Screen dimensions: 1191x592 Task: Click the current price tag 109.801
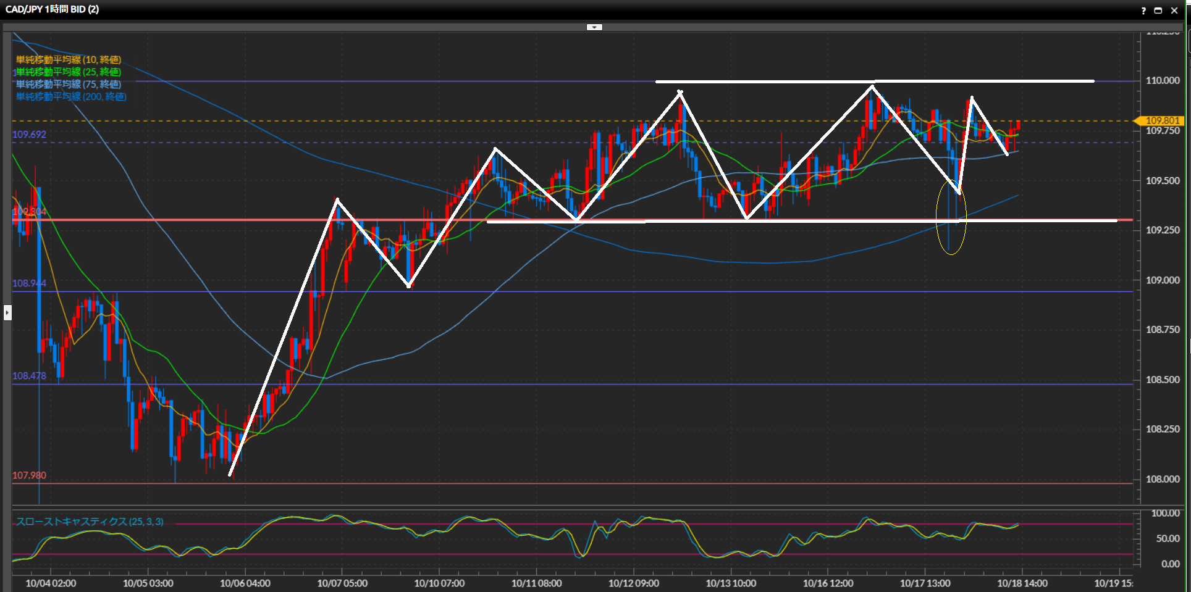click(x=1161, y=120)
